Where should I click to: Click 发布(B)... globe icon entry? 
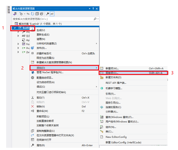[32, 48]
